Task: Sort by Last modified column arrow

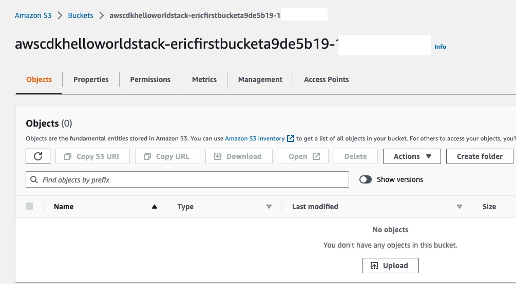Action: [460, 207]
